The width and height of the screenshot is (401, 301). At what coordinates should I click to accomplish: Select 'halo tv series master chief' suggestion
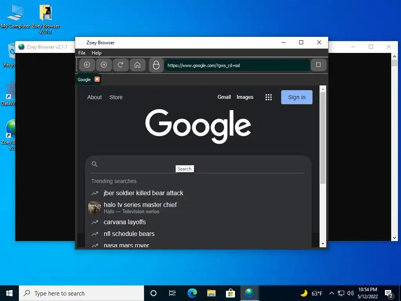click(x=140, y=205)
